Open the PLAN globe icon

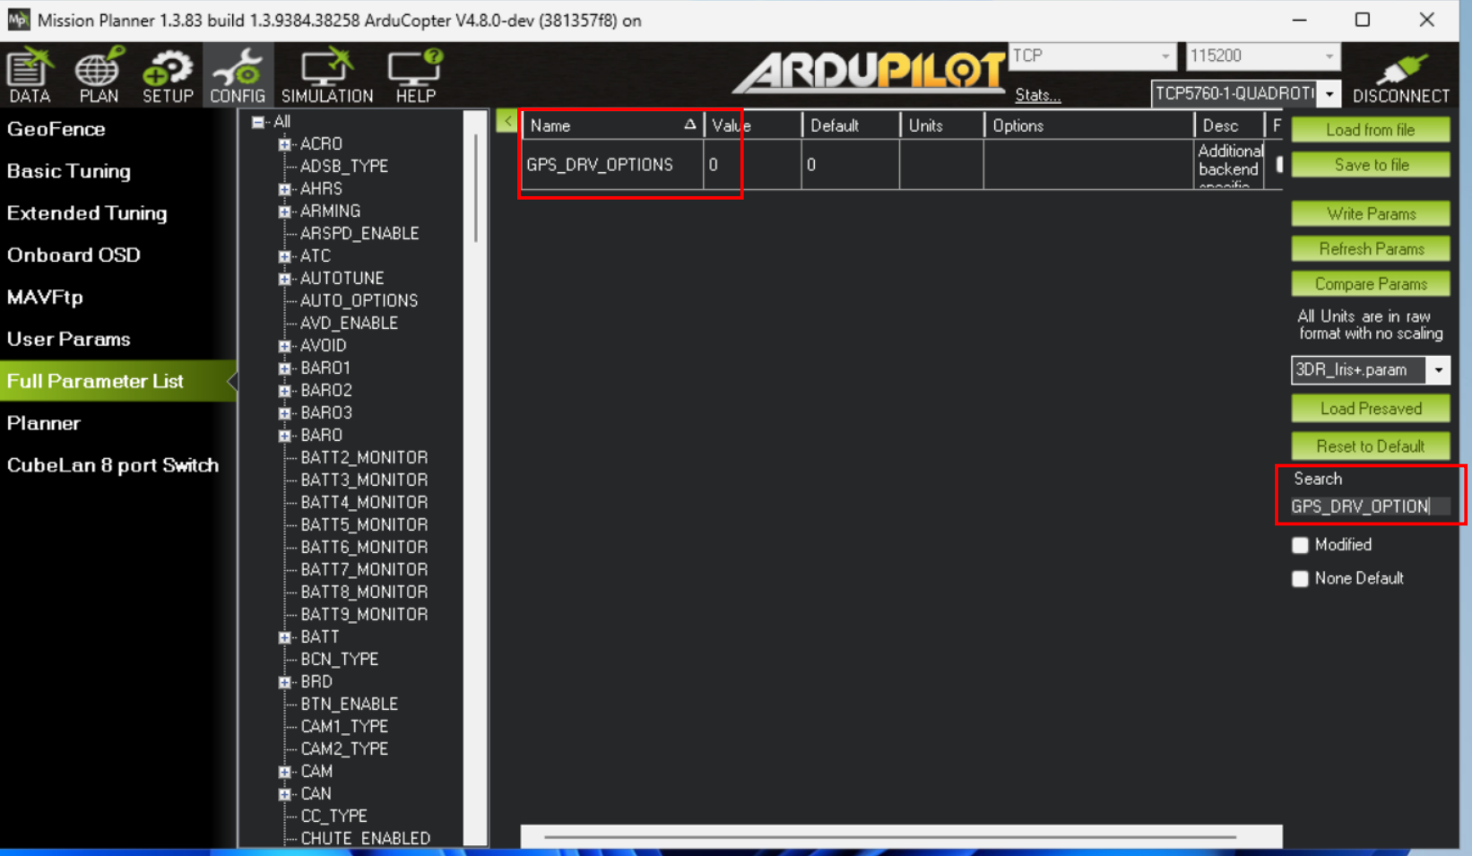point(99,75)
